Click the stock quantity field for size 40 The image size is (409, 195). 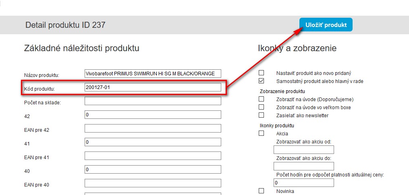pyautogui.click(x=153, y=170)
